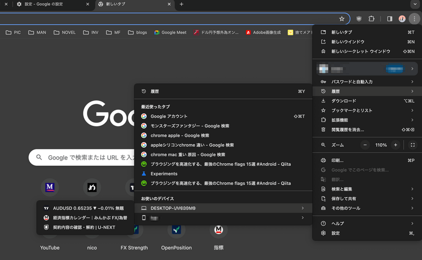Image resolution: width=422 pixels, height=260 pixels.
Task: Expand その他のツール submenu
Action: coord(367,208)
